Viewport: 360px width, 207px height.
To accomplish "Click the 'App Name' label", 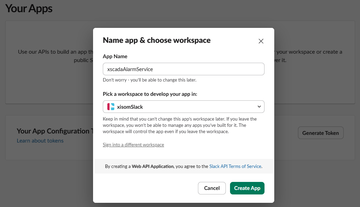I will pyautogui.click(x=115, y=56).
